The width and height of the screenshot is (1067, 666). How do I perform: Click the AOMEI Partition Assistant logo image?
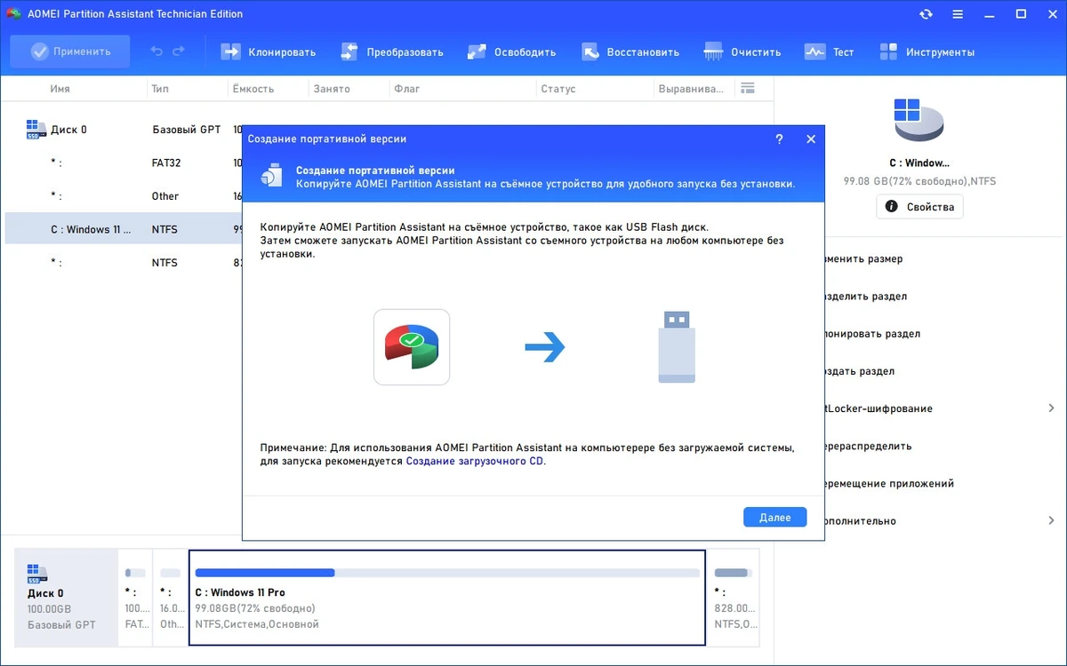pos(412,347)
